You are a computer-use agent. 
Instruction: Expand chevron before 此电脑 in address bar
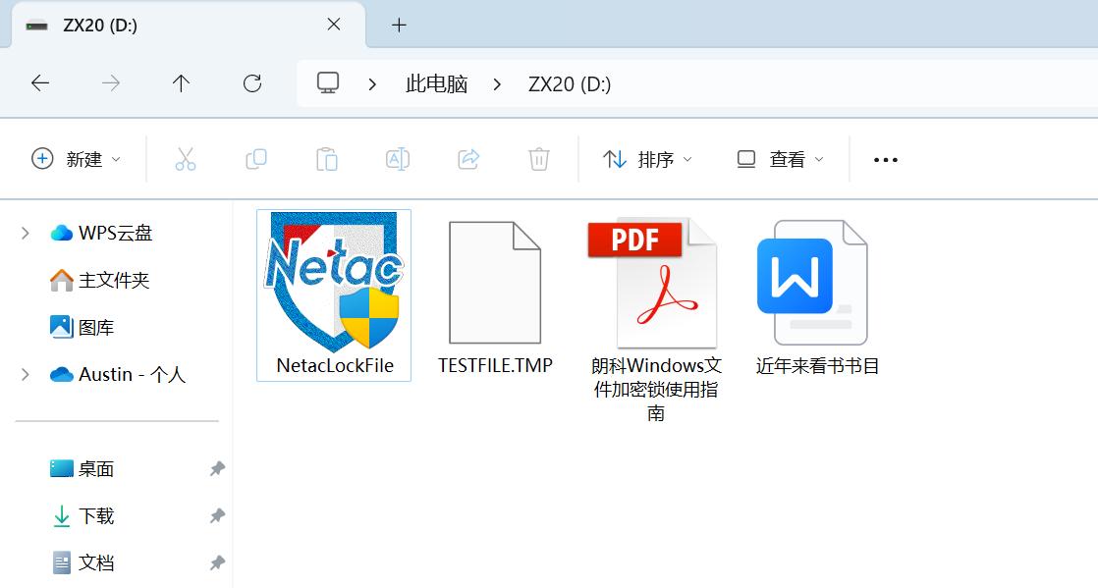click(372, 84)
